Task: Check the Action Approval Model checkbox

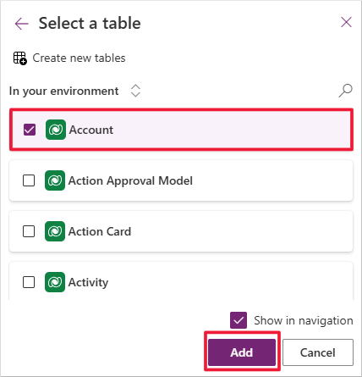Action: [x=29, y=180]
